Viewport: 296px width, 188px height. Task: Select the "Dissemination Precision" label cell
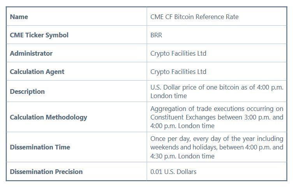pos(46,172)
